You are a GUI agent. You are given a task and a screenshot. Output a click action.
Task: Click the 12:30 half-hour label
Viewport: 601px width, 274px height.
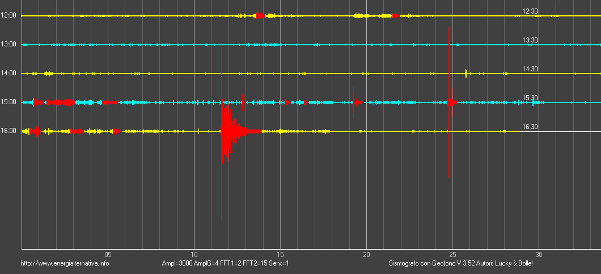coord(530,11)
